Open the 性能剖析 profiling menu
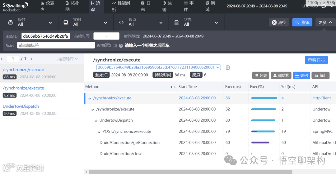 click(x=121, y=6)
